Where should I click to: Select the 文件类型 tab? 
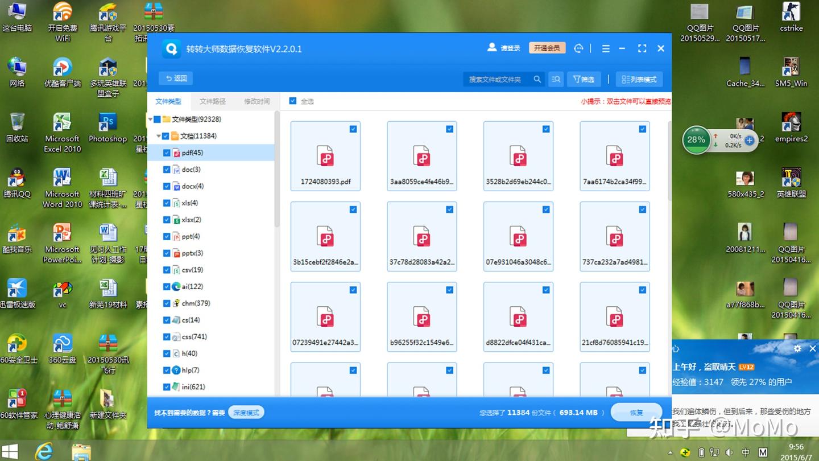(168, 101)
